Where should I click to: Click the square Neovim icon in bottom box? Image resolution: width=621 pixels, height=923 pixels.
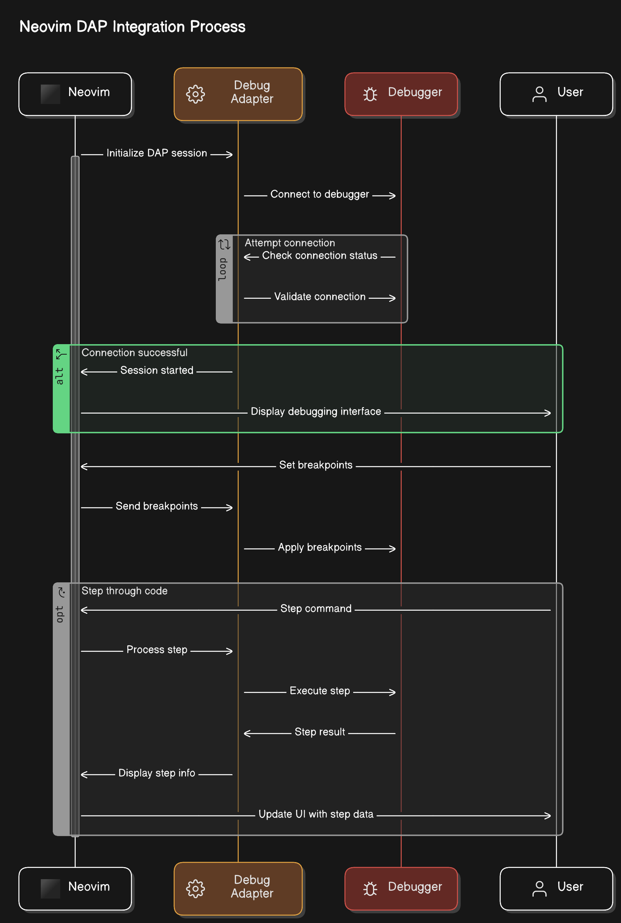pyautogui.click(x=50, y=889)
